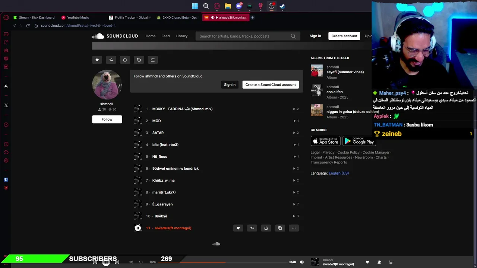Play track Khöbz_w_ma

[x=163, y=180]
